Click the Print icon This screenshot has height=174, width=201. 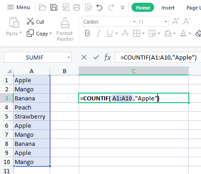coord(76,7)
